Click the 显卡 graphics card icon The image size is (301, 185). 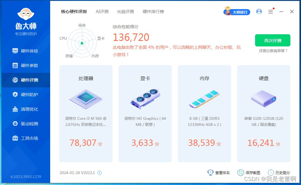point(145,99)
